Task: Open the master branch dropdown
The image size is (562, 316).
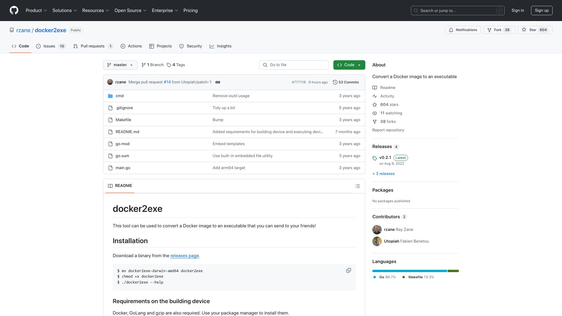Action: point(120,65)
